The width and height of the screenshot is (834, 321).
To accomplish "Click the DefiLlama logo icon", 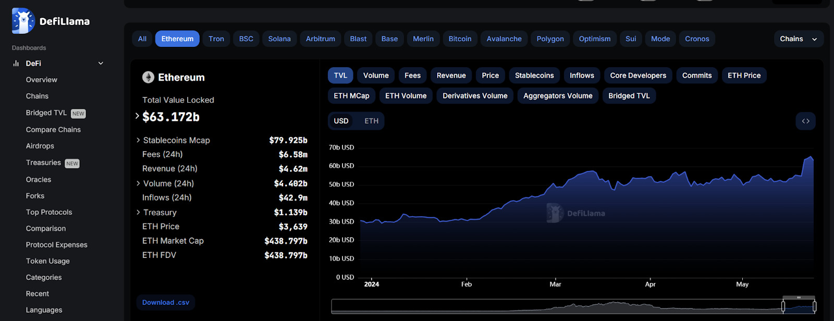I will pyautogui.click(x=23, y=21).
